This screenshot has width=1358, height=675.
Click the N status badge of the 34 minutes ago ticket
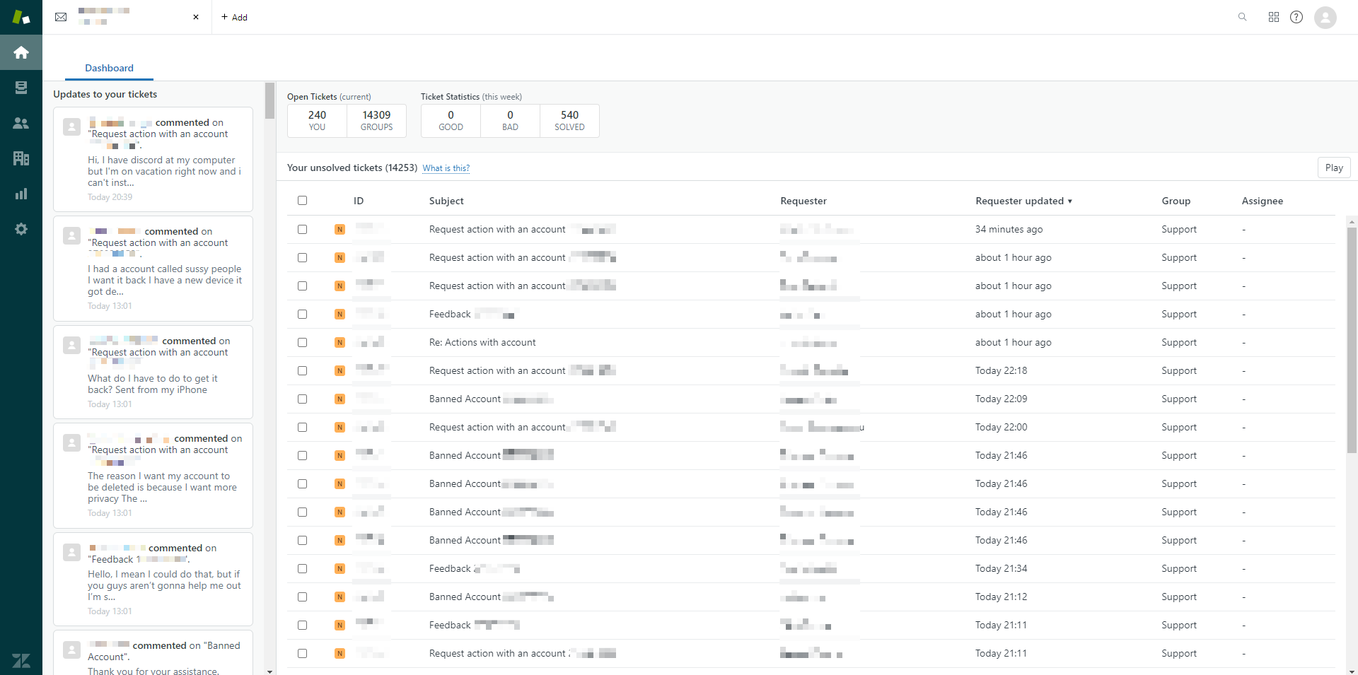339,229
